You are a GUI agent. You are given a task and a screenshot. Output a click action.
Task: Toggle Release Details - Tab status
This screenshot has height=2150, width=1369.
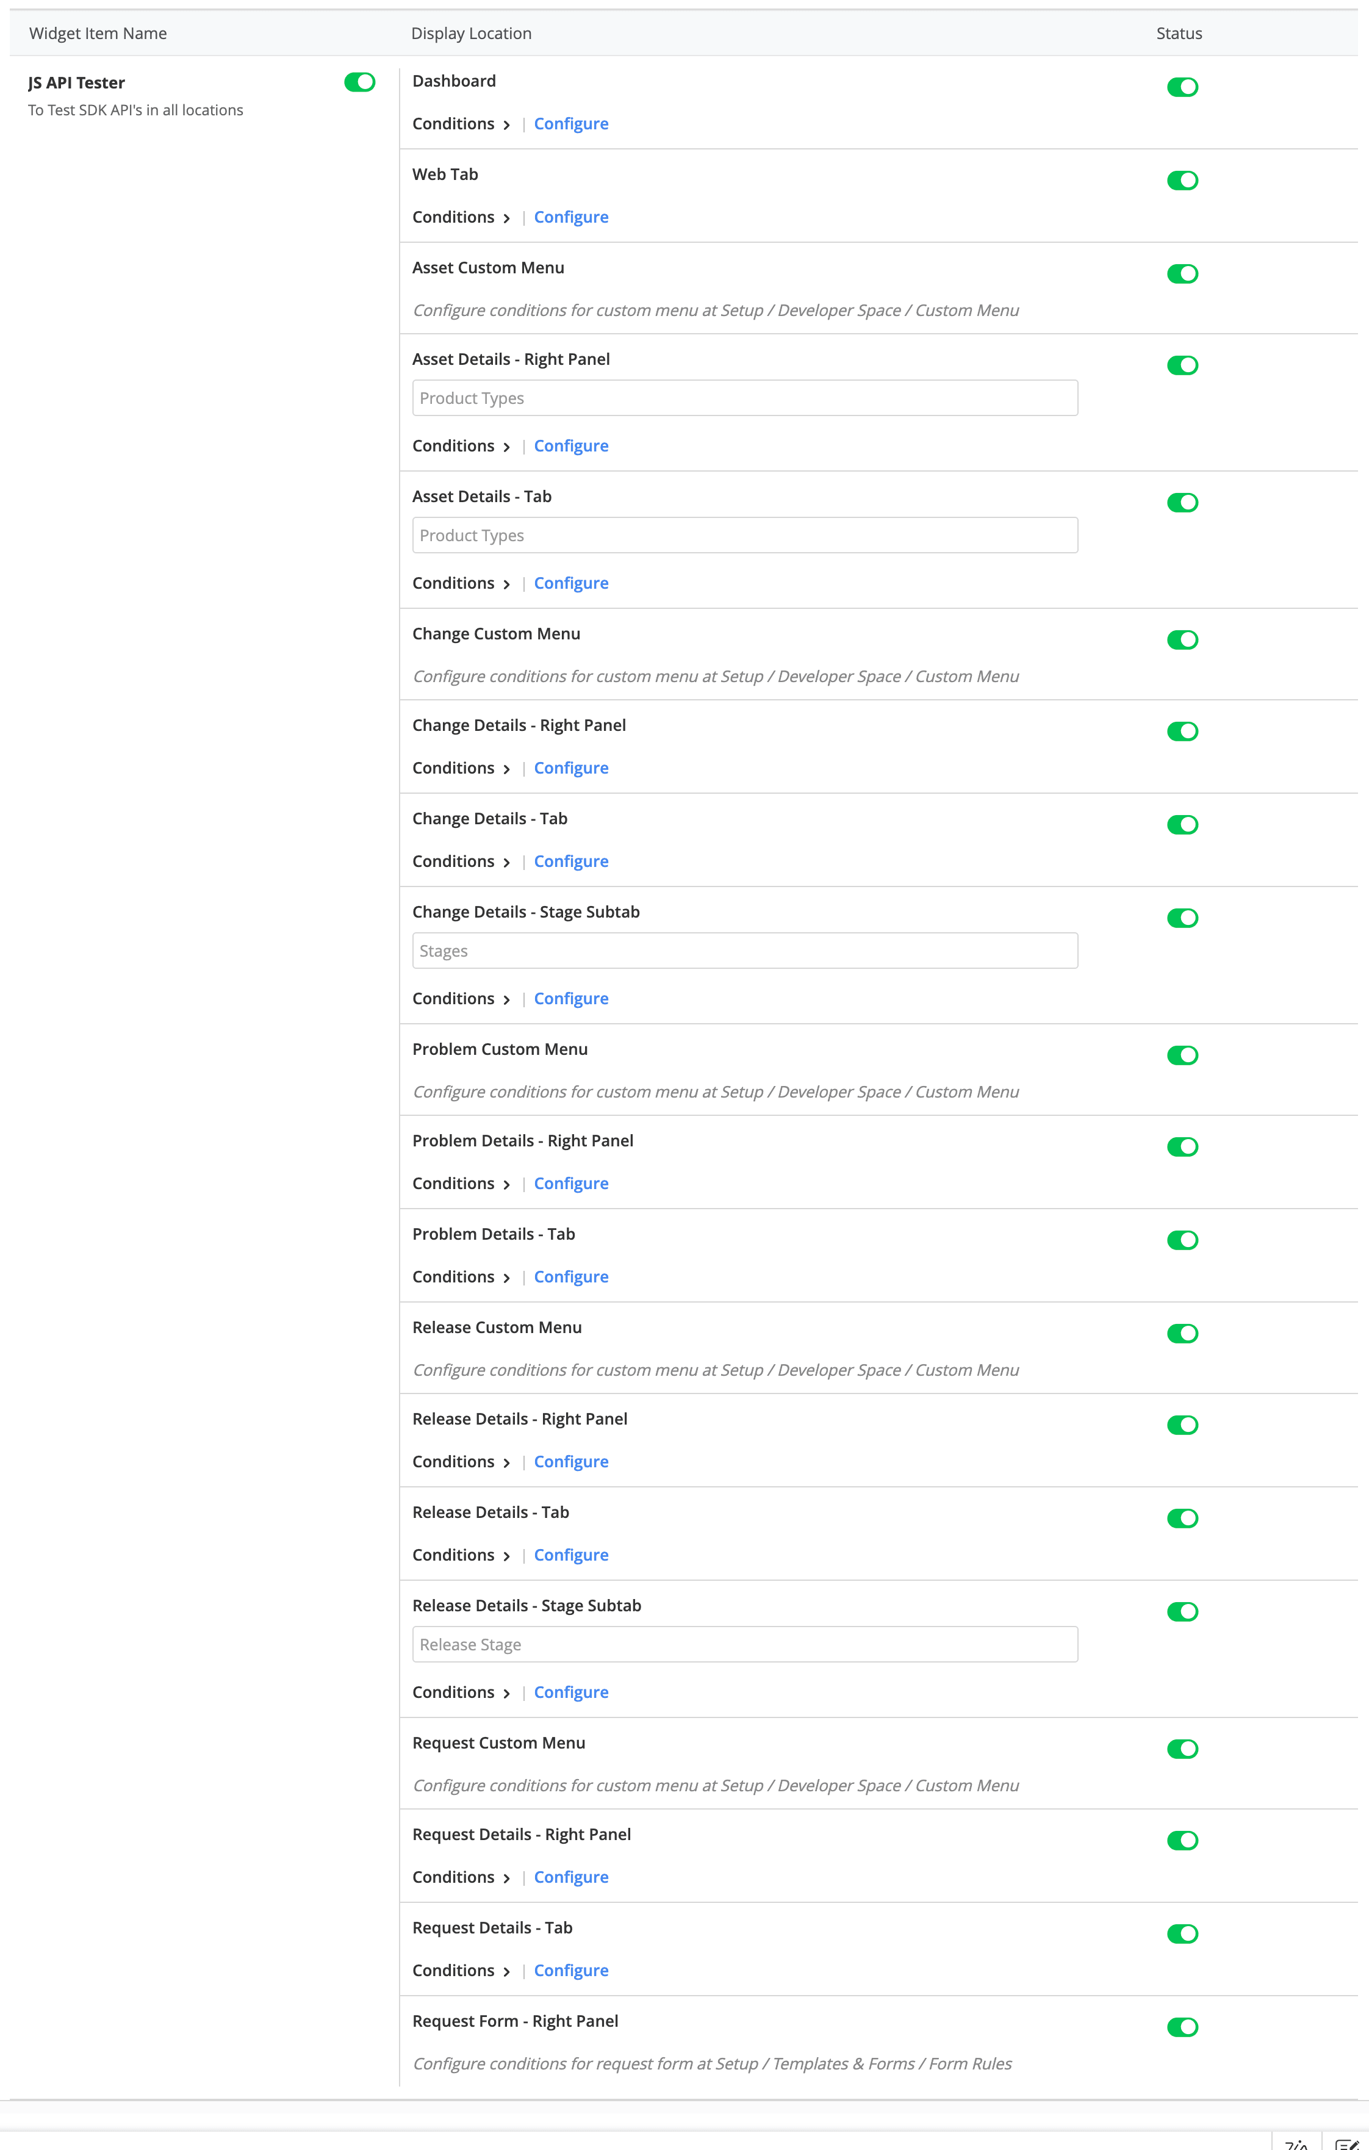point(1182,1519)
